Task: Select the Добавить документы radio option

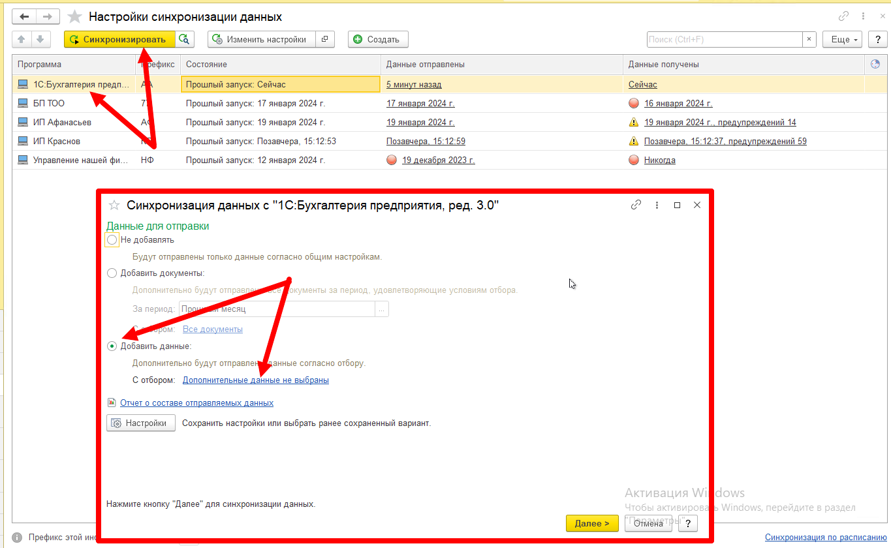Action: [112, 273]
